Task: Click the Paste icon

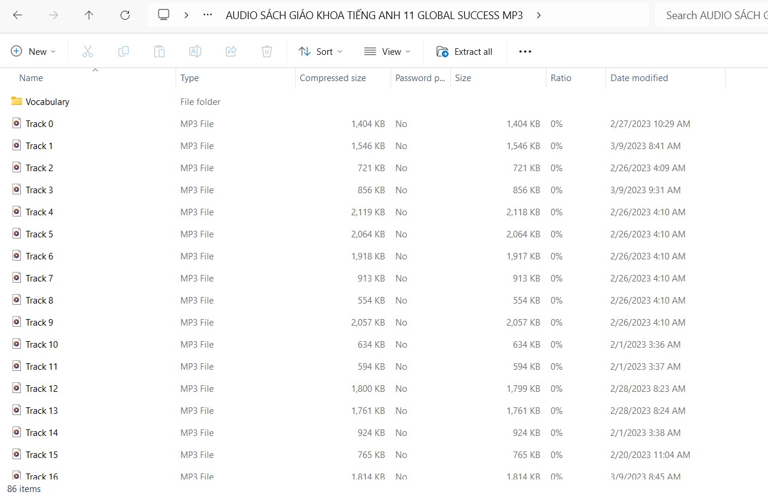Action: pos(159,51)
